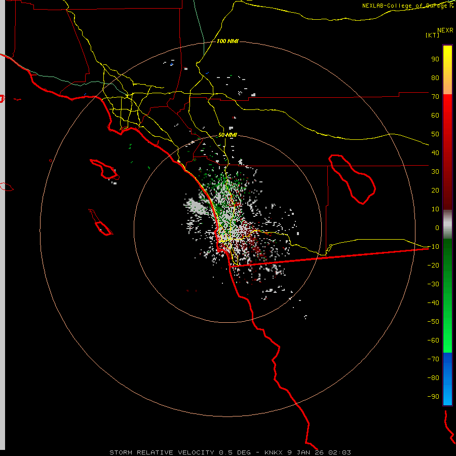Viewport: 456px width, 456px height.
Task: Select the -70 knot scale label
Action: point(433,359)
